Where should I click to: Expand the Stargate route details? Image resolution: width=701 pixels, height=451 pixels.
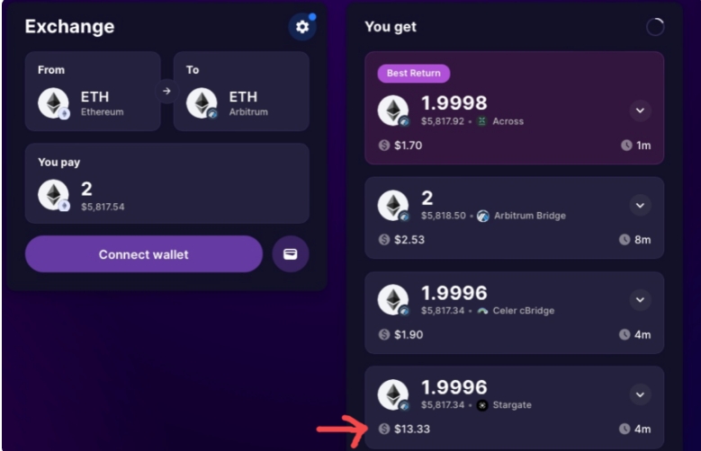click(x=640, y=394)
